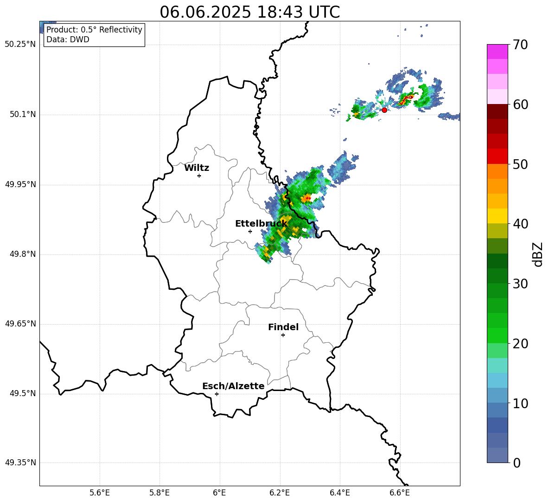This screenshot has height=502, width=549.
Task: Click the 49.35°N latitude label
Action: [20, 463]
